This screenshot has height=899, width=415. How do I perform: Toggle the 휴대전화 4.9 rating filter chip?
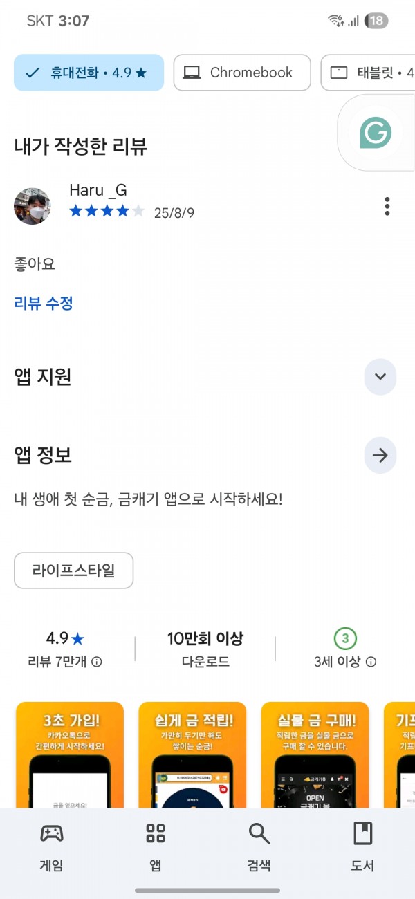89,73
